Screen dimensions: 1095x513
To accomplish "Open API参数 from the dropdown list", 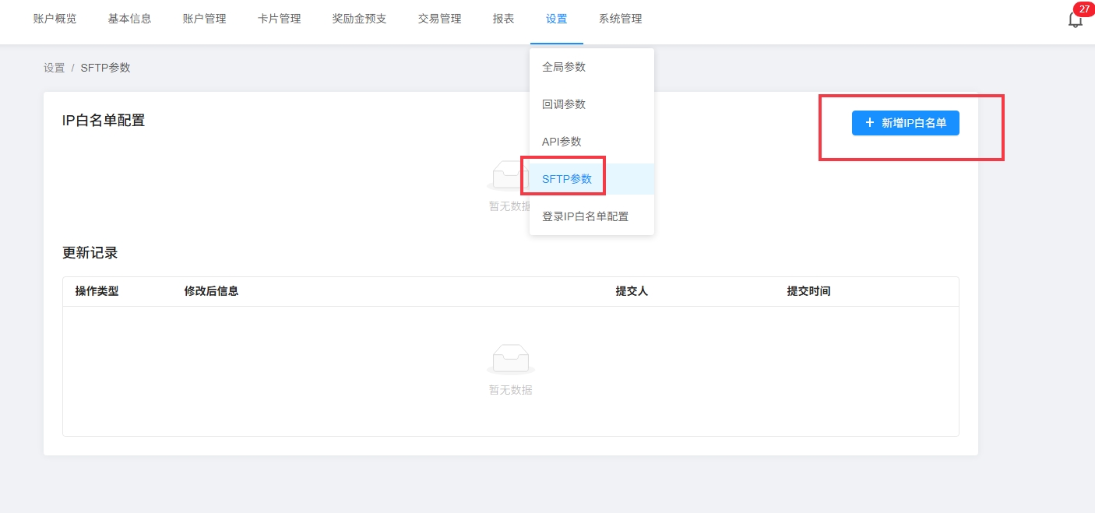I will tap(562, 142).
